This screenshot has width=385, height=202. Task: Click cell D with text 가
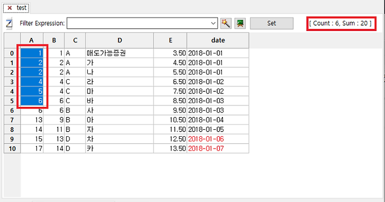tap(120, 63)
